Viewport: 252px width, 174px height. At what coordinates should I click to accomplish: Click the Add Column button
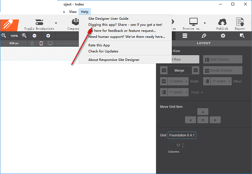[222, 60]
